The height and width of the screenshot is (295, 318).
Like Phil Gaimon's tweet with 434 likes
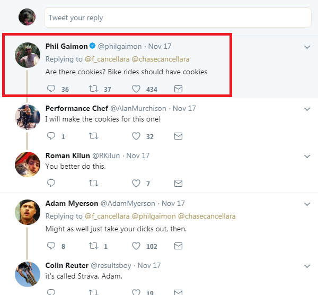click(136, 89)
